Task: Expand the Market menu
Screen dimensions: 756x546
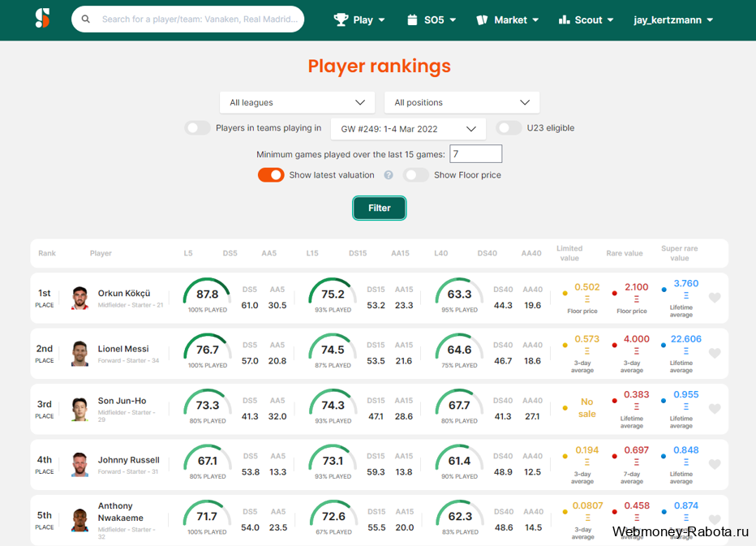Action: 507,19
